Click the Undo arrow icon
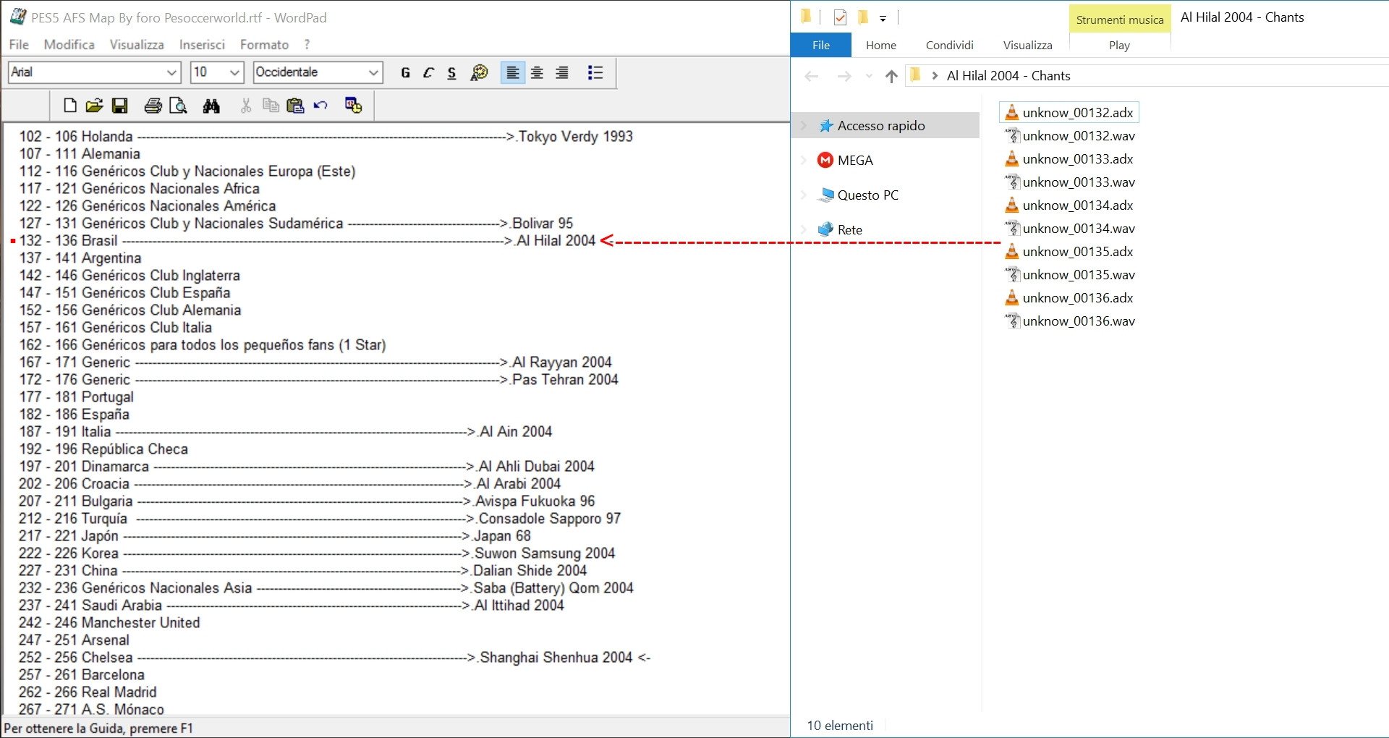This screenshot has height=738, width=1389. (x=320, y=106)
